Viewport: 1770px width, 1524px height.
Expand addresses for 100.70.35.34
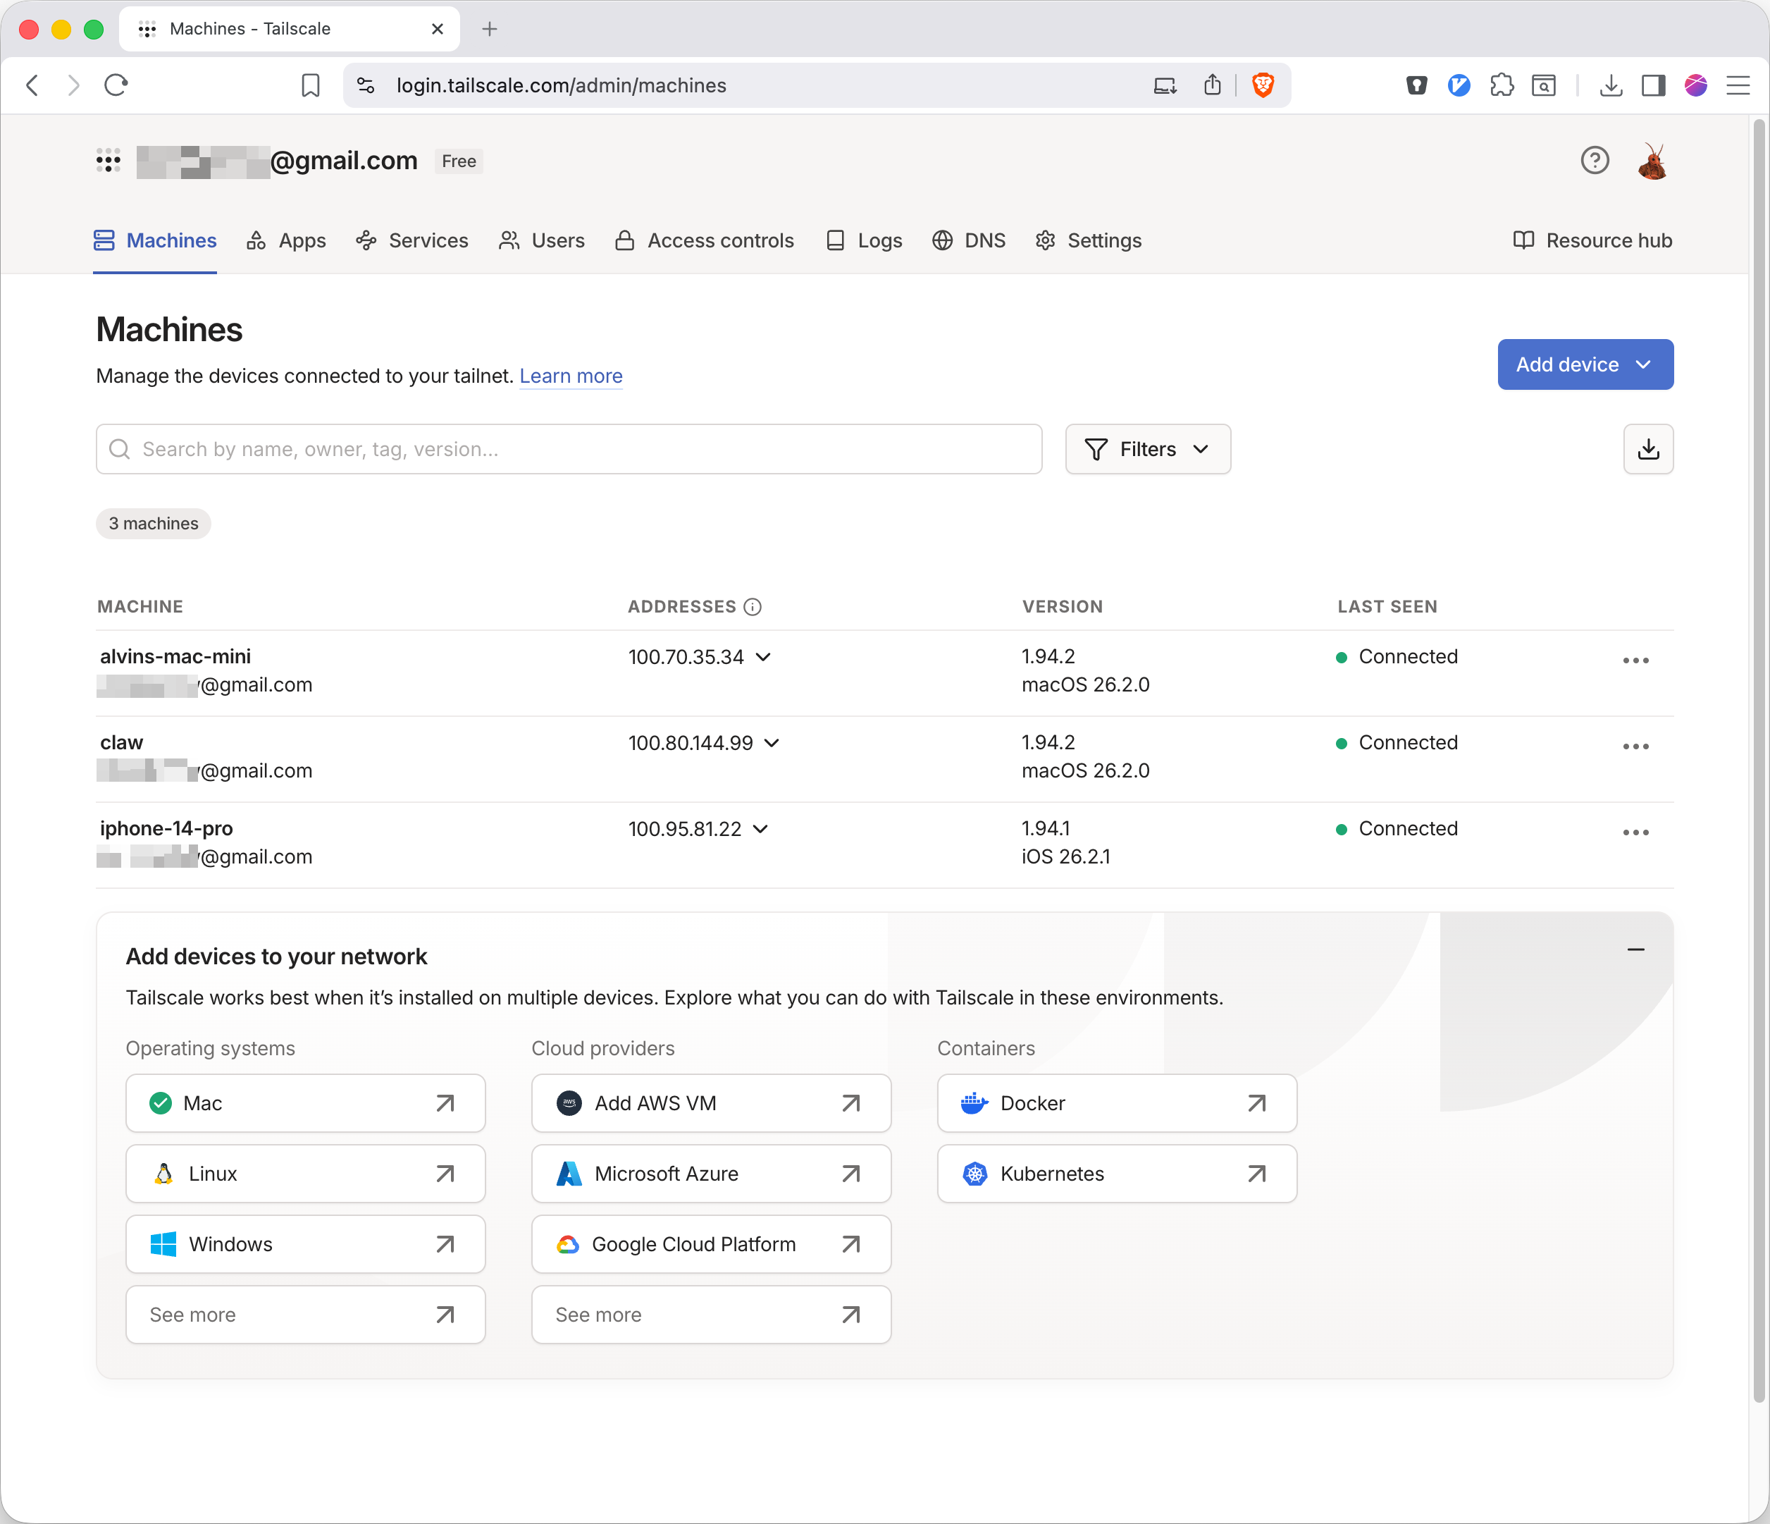click(x=764, y=657)
